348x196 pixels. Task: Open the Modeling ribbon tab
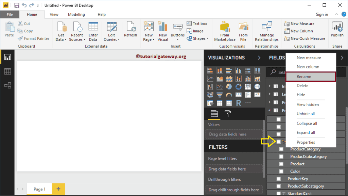76,14
